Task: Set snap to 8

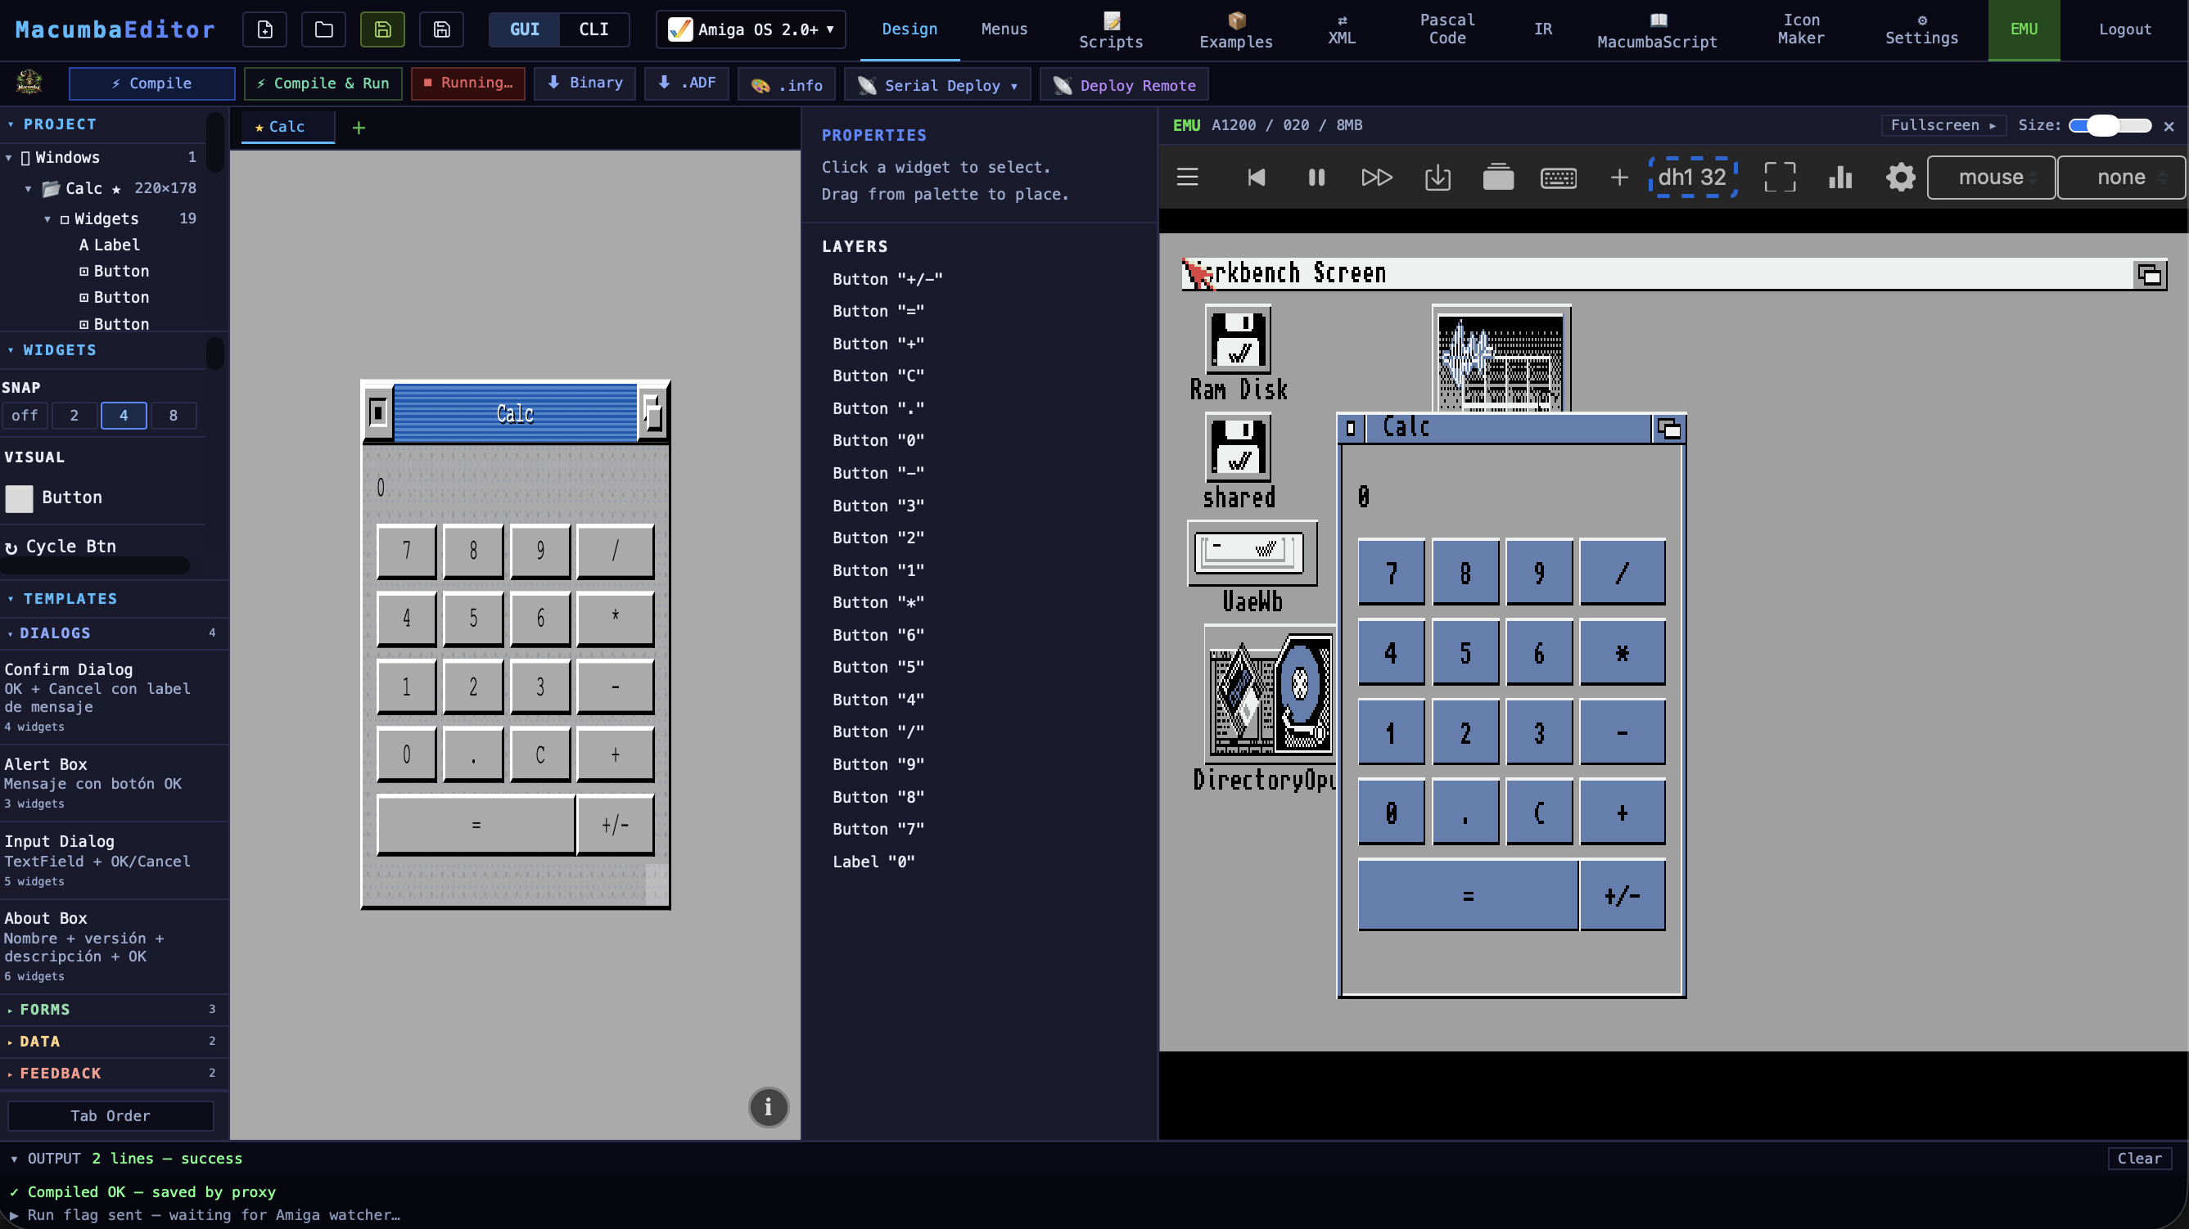Action: [174, 416]
